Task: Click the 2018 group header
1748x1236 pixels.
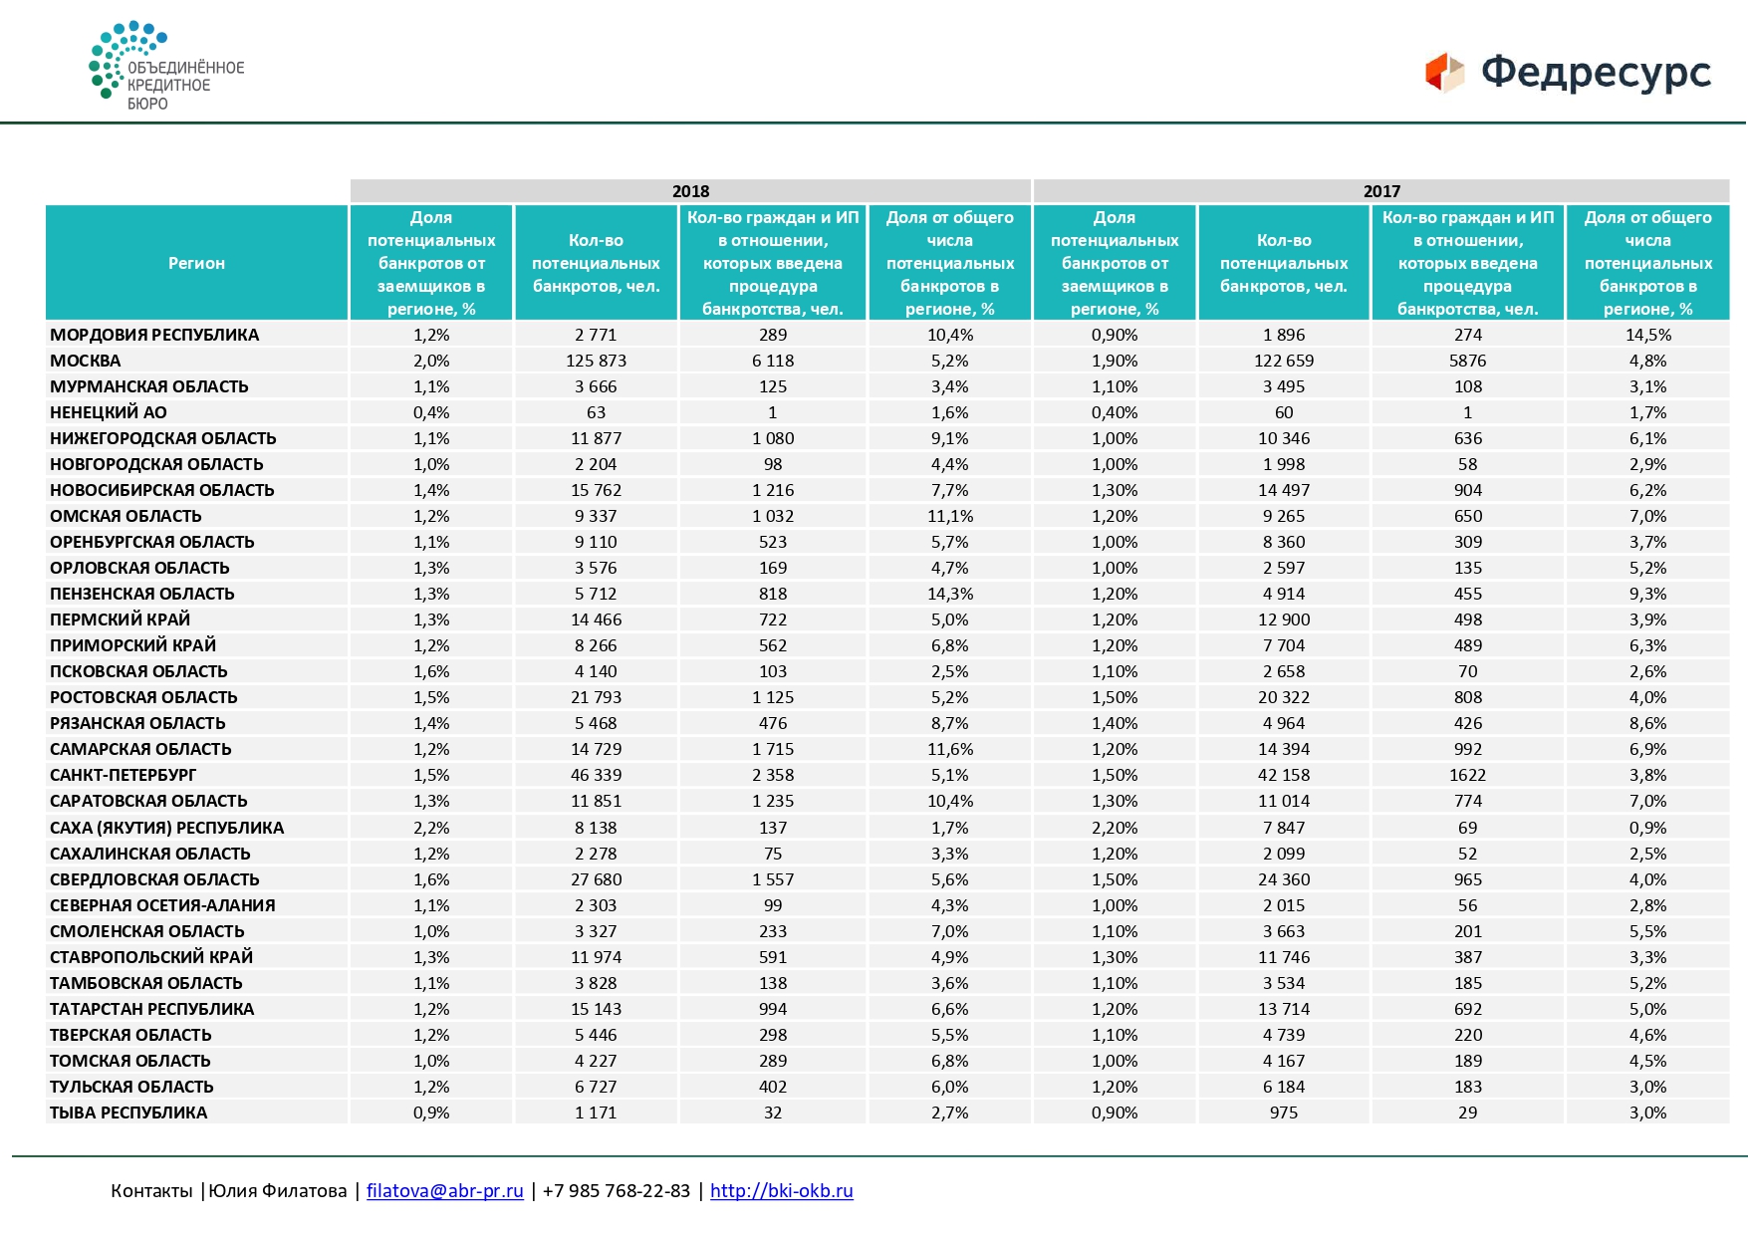Action: tap(690, 191)
